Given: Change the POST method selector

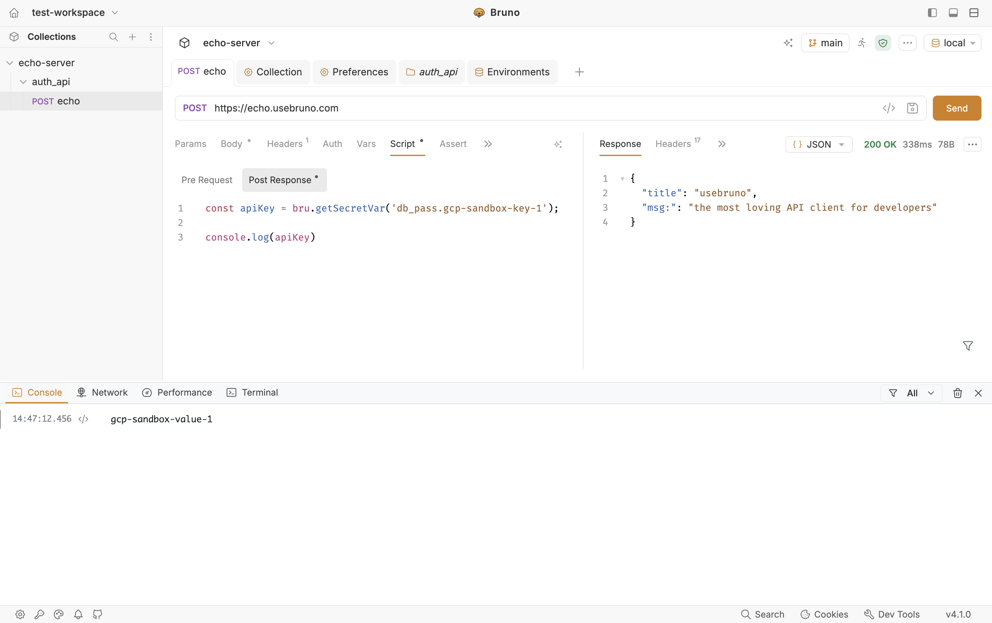Looking at the screenshot, I should [195, 108].
